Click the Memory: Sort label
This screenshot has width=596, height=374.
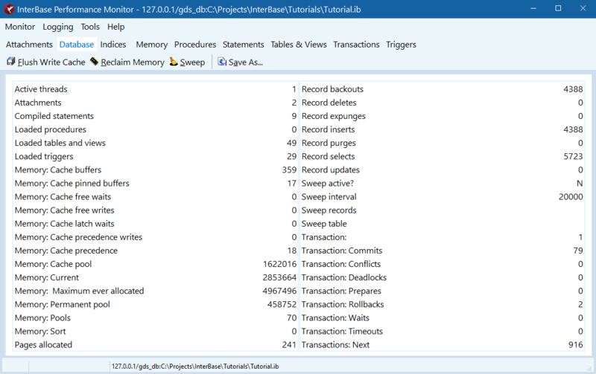point(40,332)
